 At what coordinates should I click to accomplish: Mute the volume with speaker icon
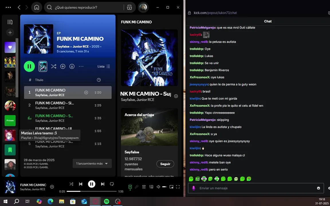(158, 187)
